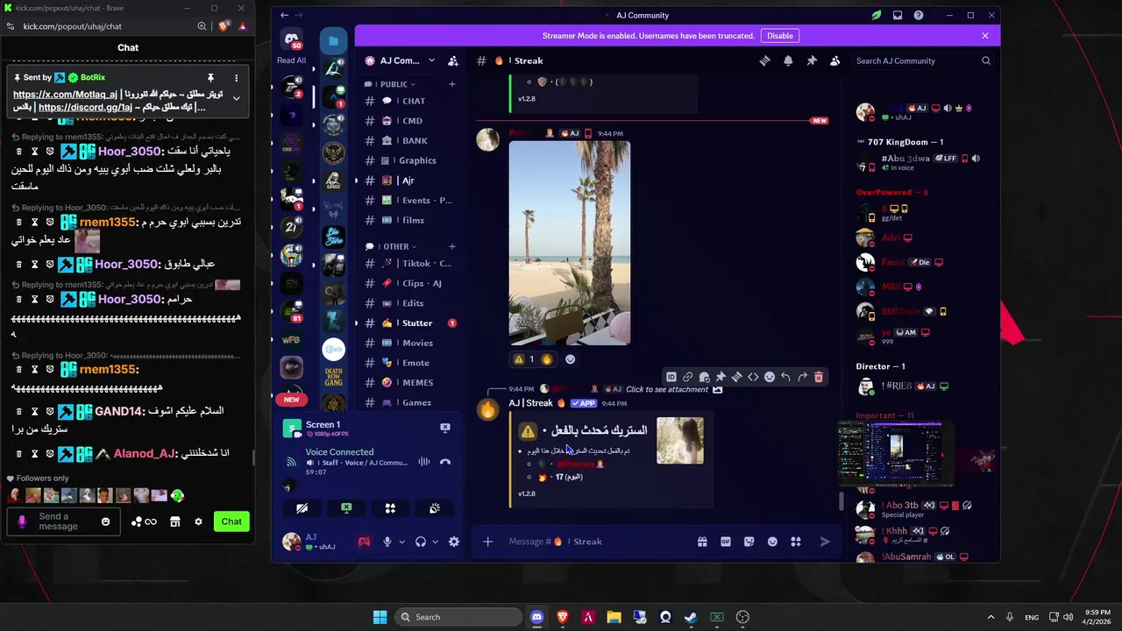Expand pinned message chevron in Kick chat

coord(236,98)
